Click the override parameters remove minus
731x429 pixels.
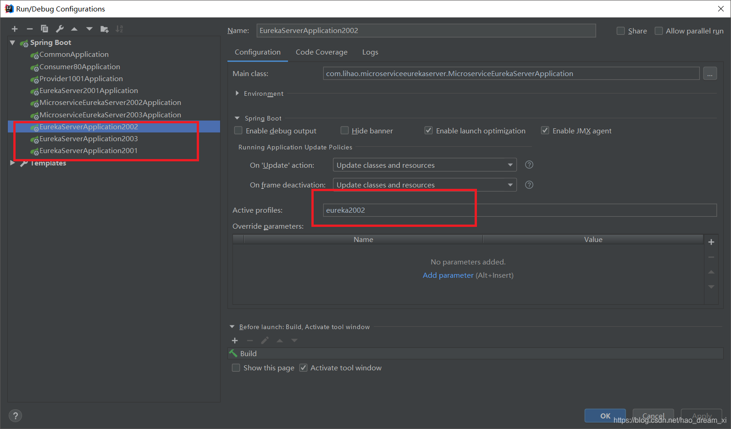pos(711,257)
